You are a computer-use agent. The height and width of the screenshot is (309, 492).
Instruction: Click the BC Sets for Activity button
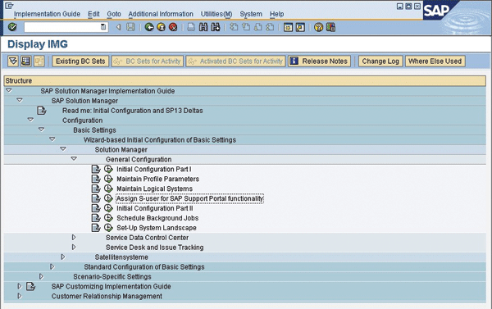[148, 61]
